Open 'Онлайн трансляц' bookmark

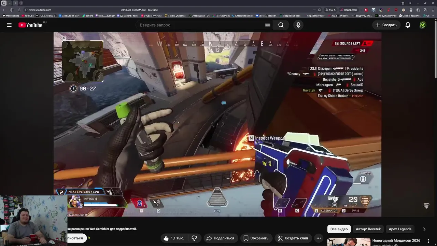410,16
